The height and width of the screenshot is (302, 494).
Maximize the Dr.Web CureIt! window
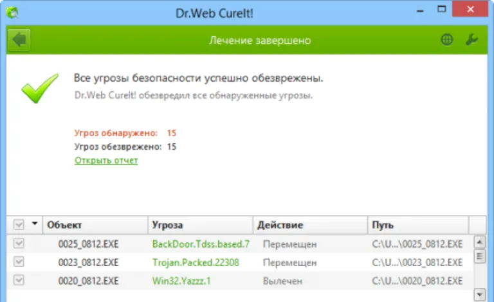point(442,9)
